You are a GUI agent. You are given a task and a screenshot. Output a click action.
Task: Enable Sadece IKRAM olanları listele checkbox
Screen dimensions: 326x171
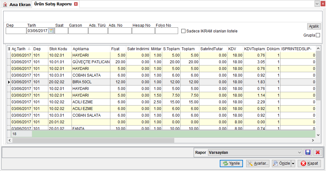[x=183, y=31]
